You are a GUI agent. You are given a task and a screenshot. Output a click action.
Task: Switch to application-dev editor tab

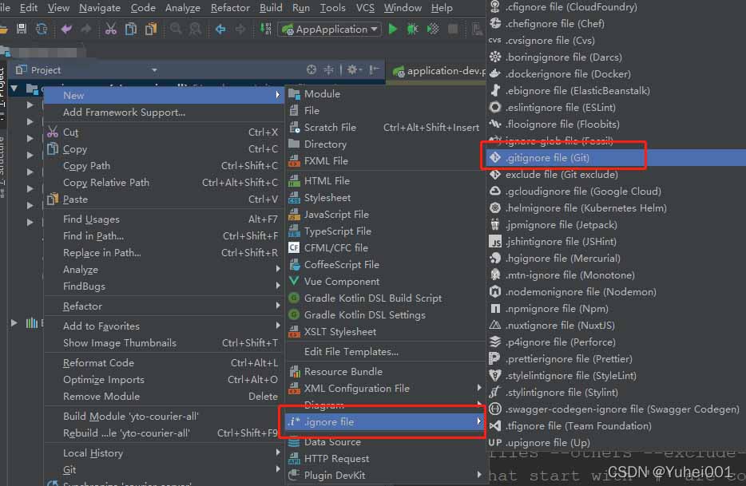coord(438,71)
